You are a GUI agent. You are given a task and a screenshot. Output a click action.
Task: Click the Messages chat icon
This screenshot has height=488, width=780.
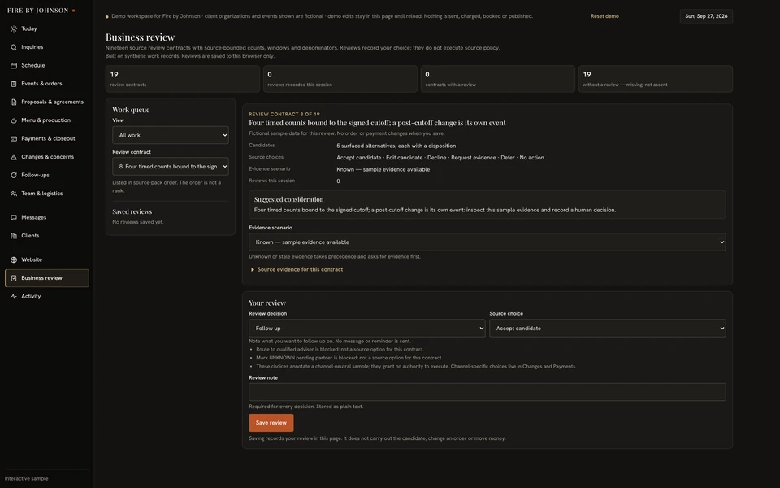point(14,218)
